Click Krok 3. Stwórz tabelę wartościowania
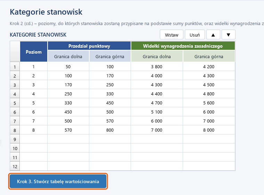Viewport: 264px width, 195px height. pos(58,181)
